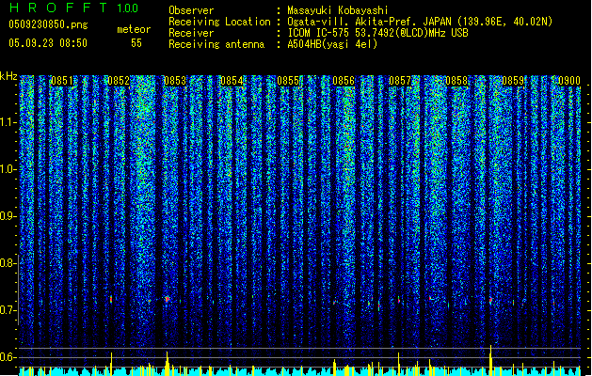Click the 0857 time marker

click(400, 81)
